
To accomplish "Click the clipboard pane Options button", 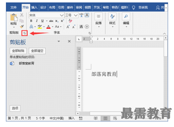I will click(15, 108).
